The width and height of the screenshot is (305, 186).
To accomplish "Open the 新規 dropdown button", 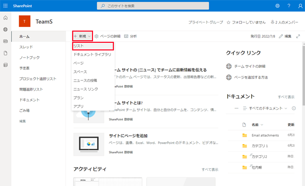I will pos(82,36).
